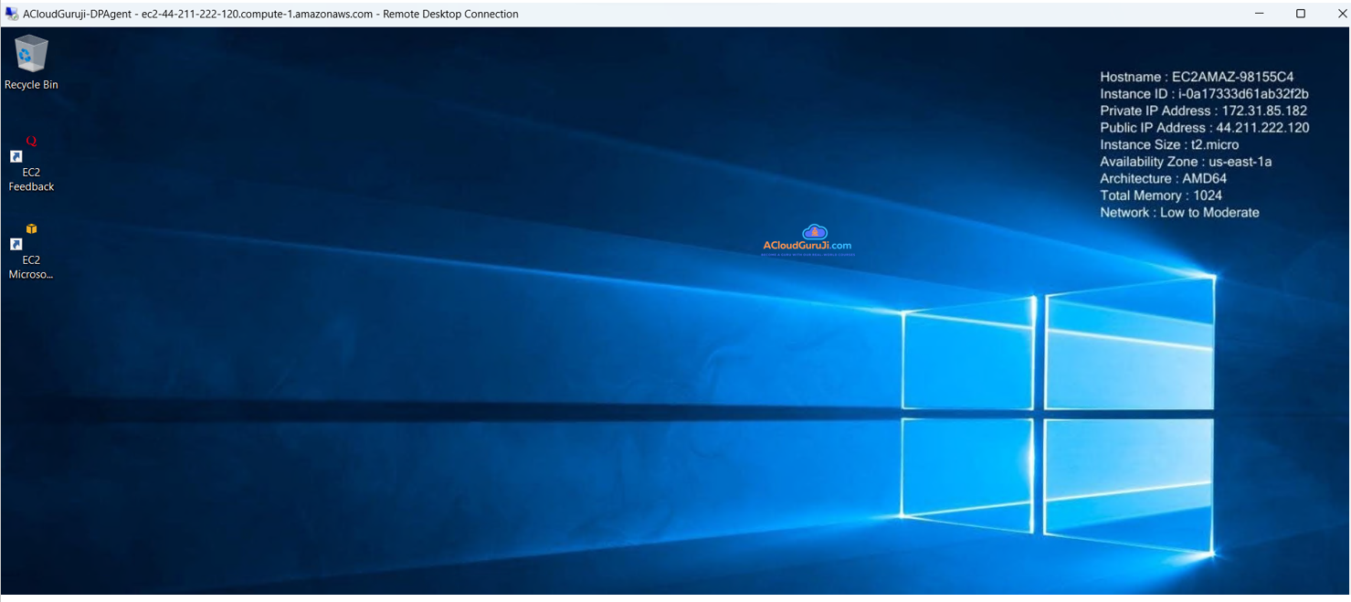Minimize the Remote Desktop Connection window

pyautogui.click(x=1259, y=14)
